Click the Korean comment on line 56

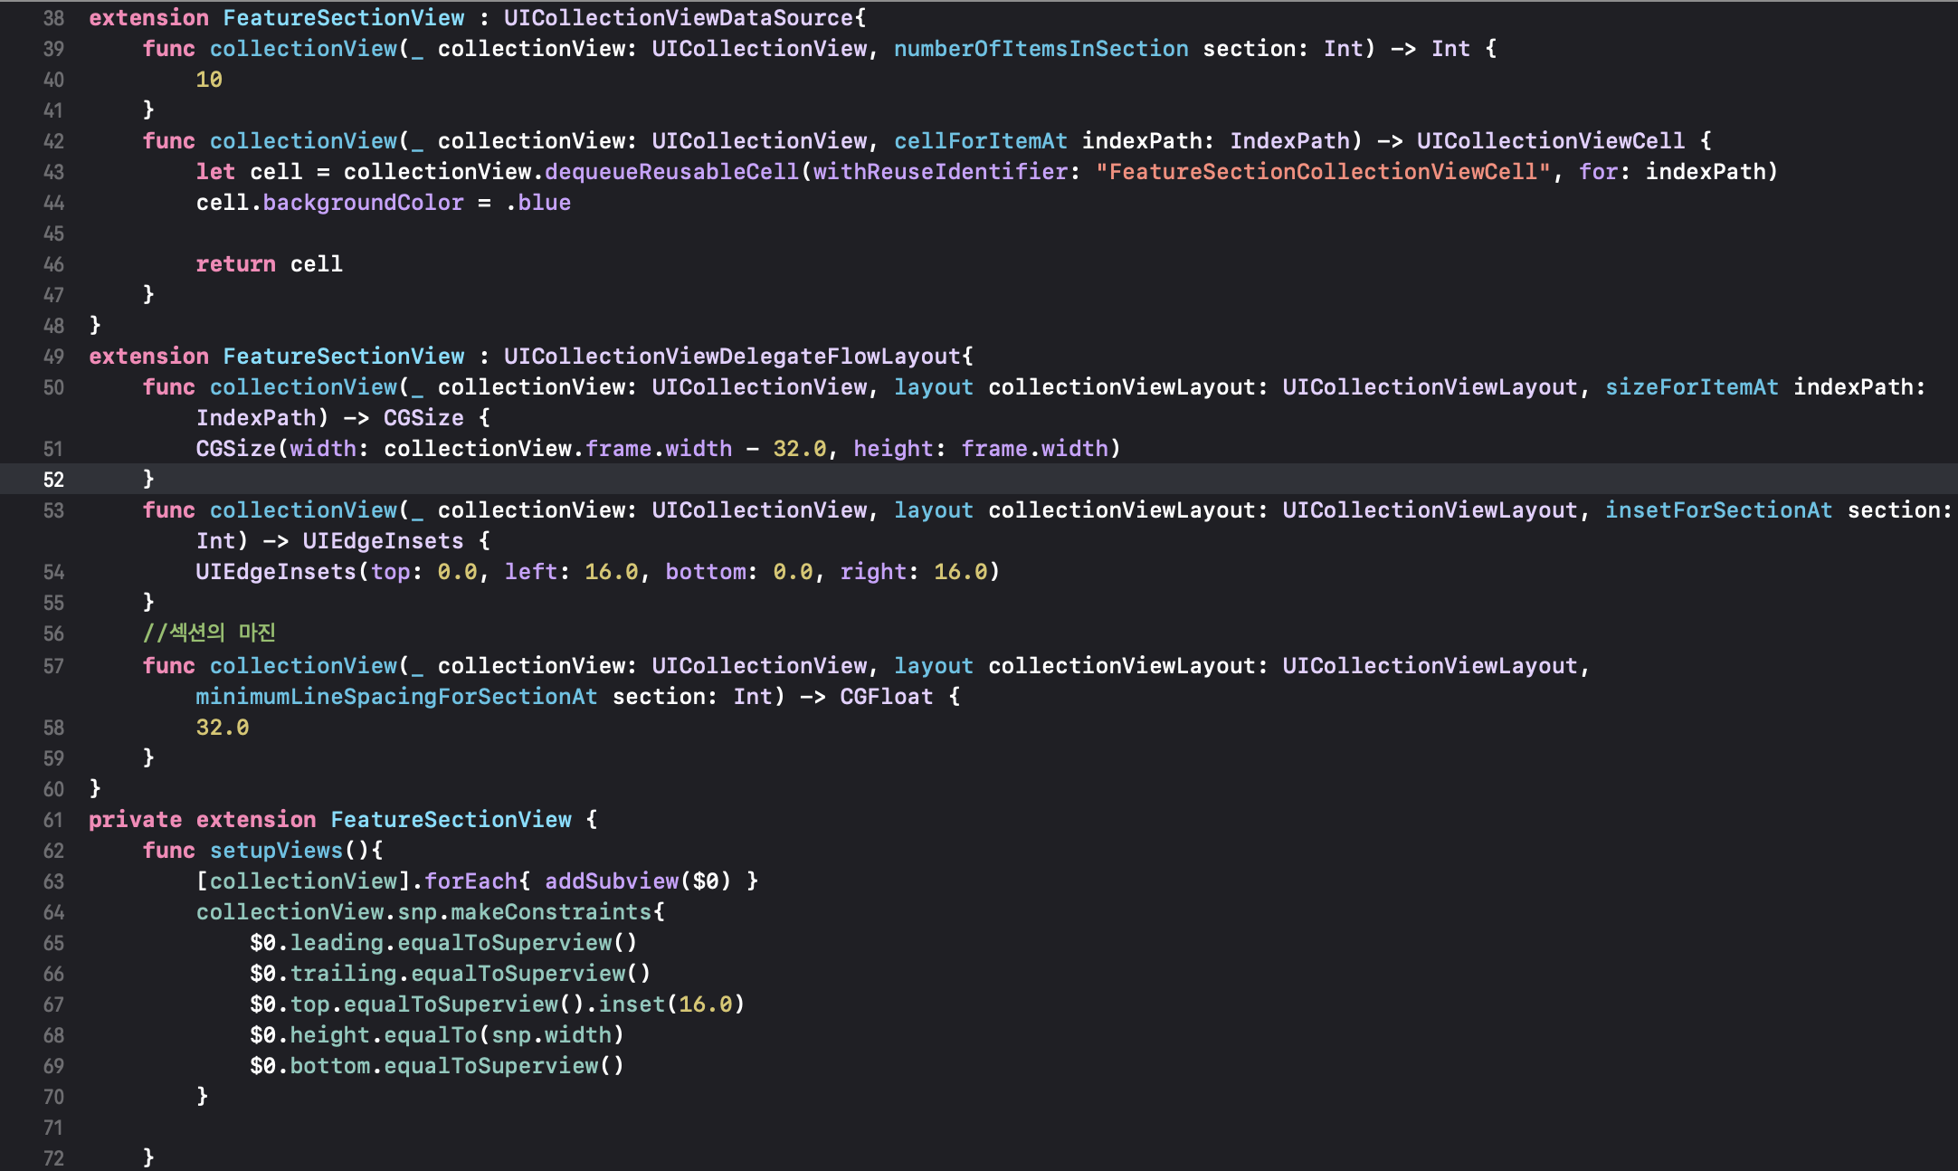209,633
